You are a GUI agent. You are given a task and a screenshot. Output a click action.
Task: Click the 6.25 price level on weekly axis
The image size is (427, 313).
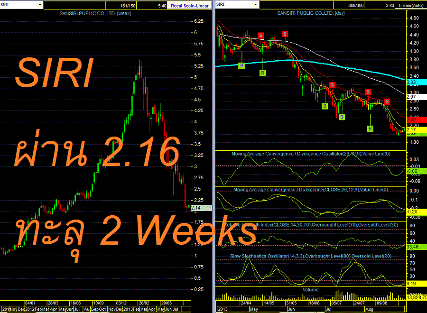coord(199,21)
